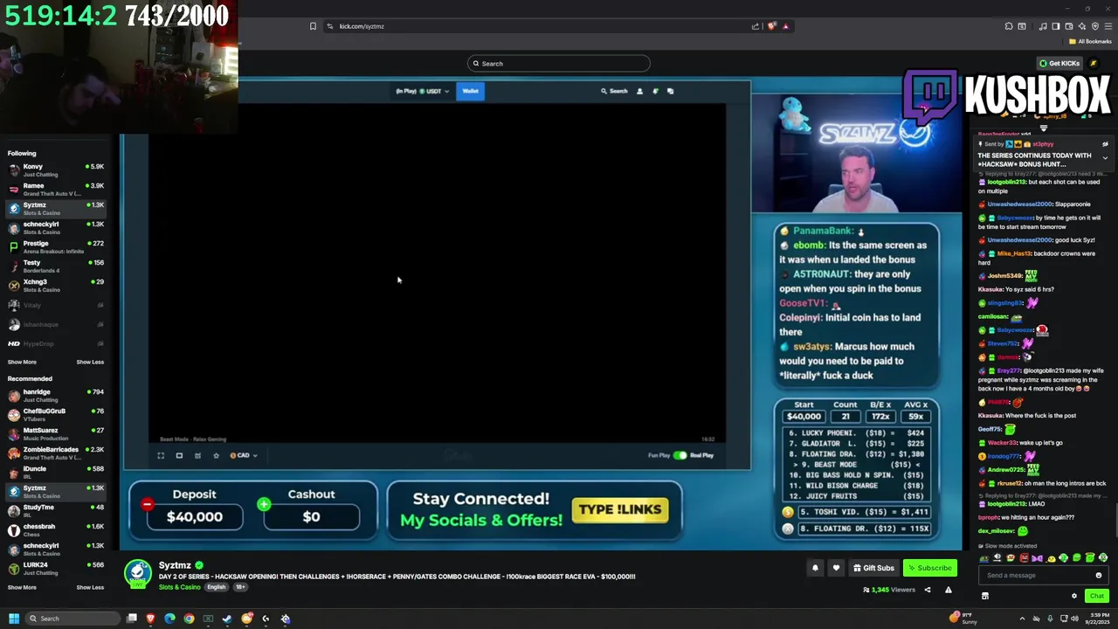Open LURK24 recommended channel
1118x629 pixels.
coord(55,568)
